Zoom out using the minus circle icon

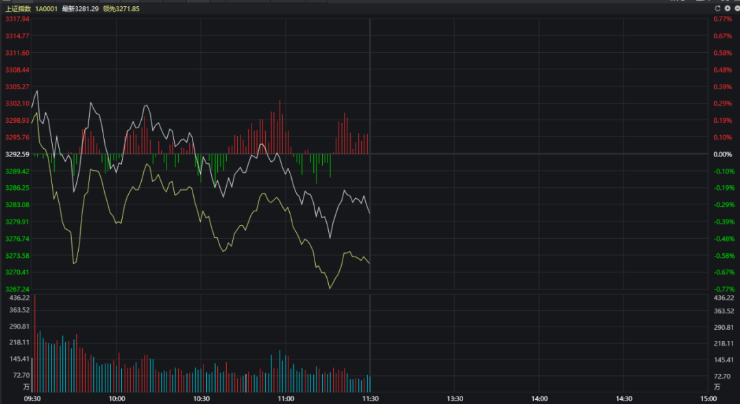pyautogui.click(x=737, y=8)
